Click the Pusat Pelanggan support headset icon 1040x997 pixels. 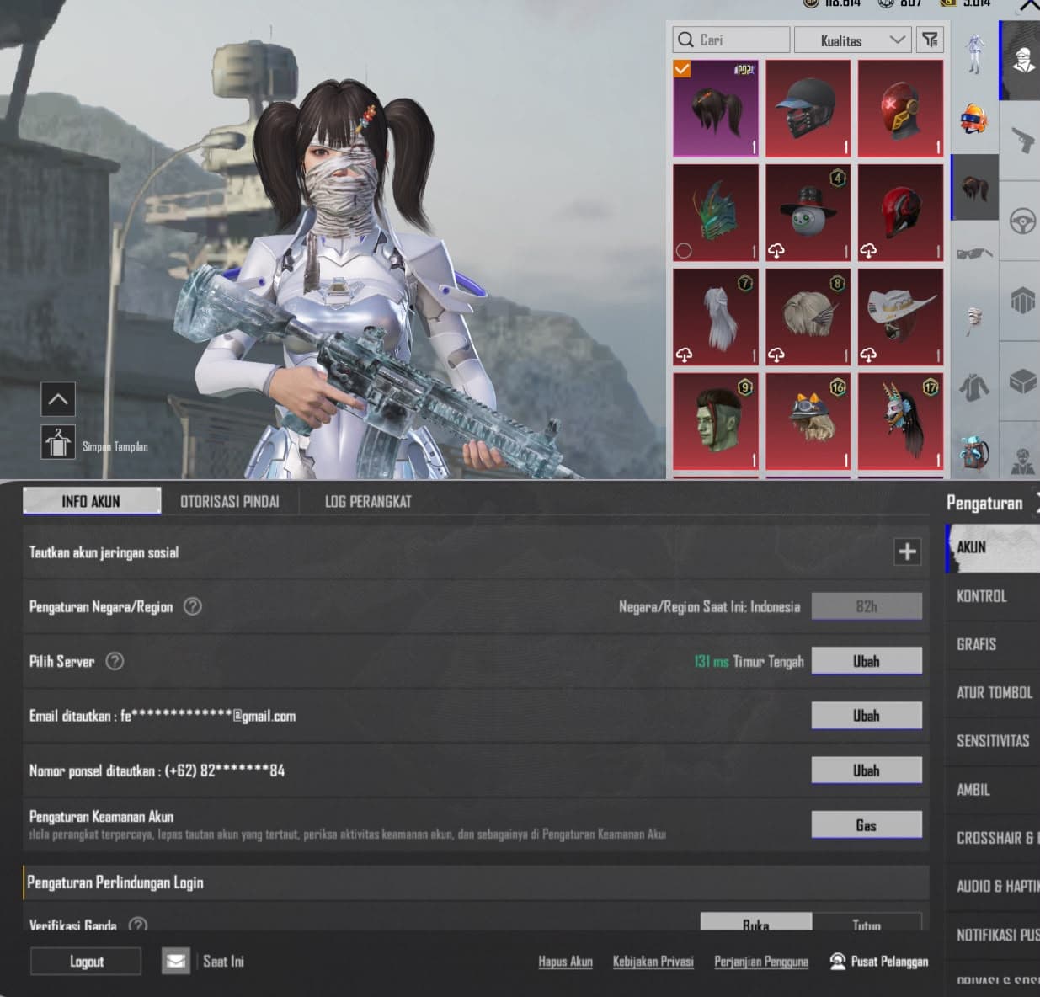click(838, 961)
